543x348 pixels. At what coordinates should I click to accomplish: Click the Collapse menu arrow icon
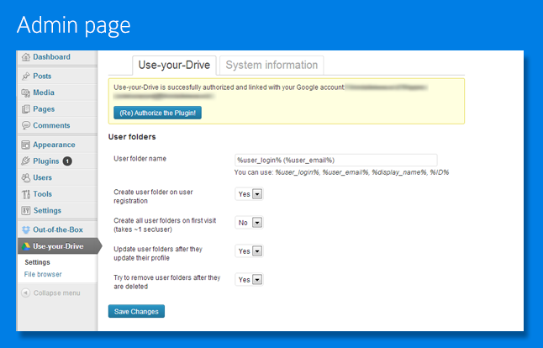pyautogui.click(x=26, y=293)
